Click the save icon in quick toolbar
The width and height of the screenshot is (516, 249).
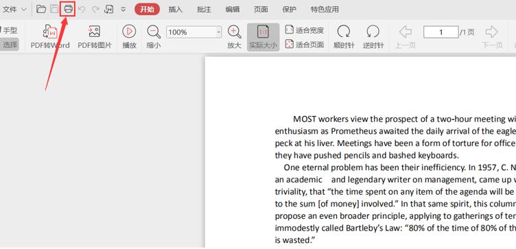(54, 9)
